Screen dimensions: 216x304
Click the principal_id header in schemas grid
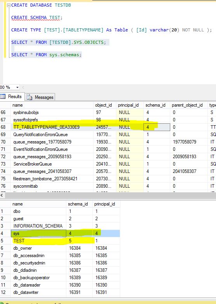(x=106, y=204)
